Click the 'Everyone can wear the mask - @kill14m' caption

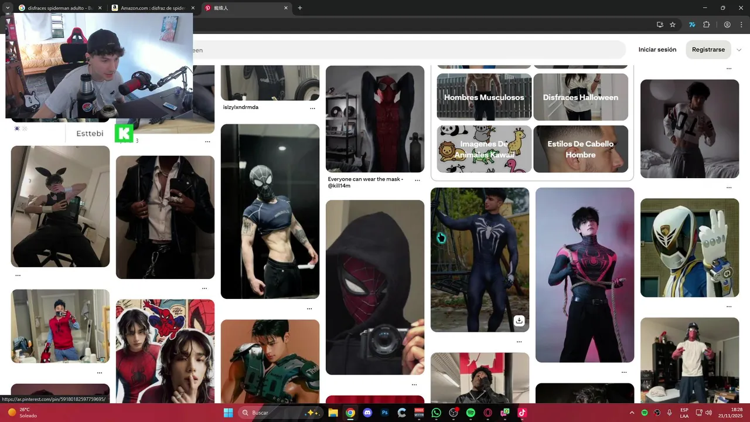(x=366, y=182)
